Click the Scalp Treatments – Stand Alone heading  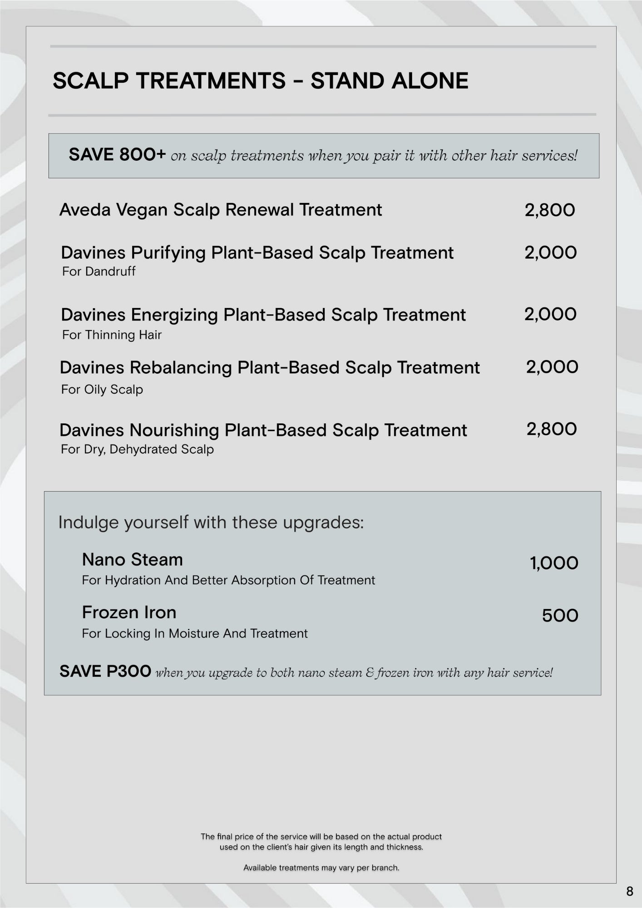click(x=260, y=81)
